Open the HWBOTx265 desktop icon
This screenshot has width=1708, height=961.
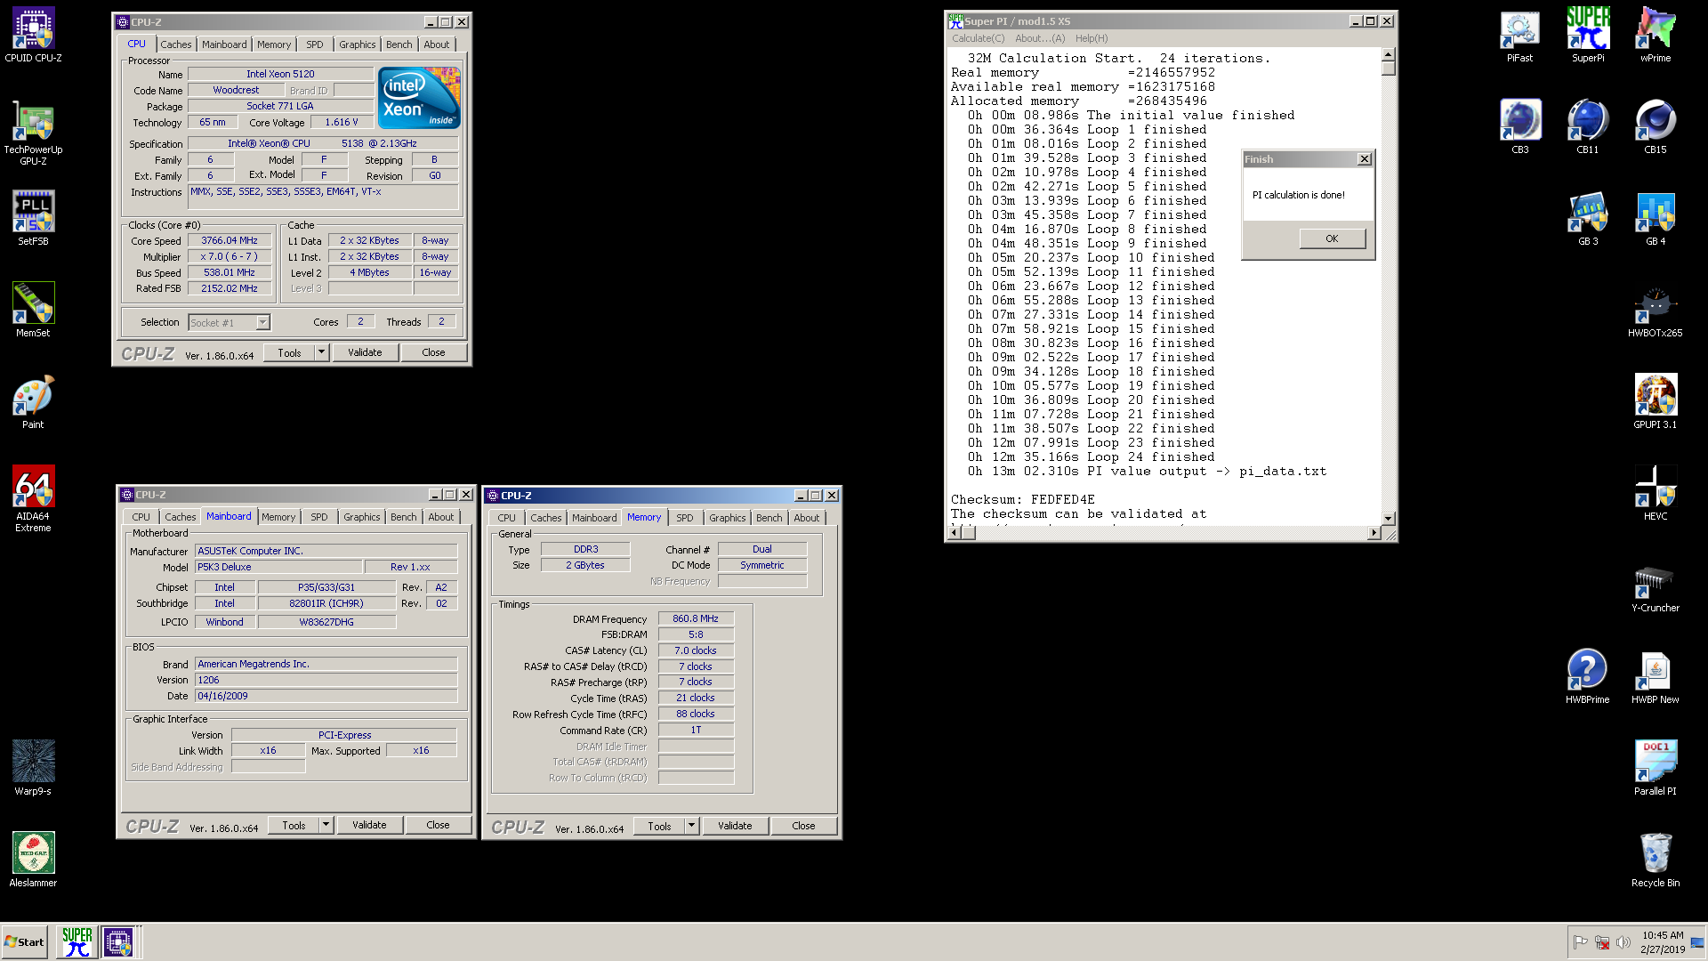pyautogui.click(x=1656, y=311)
